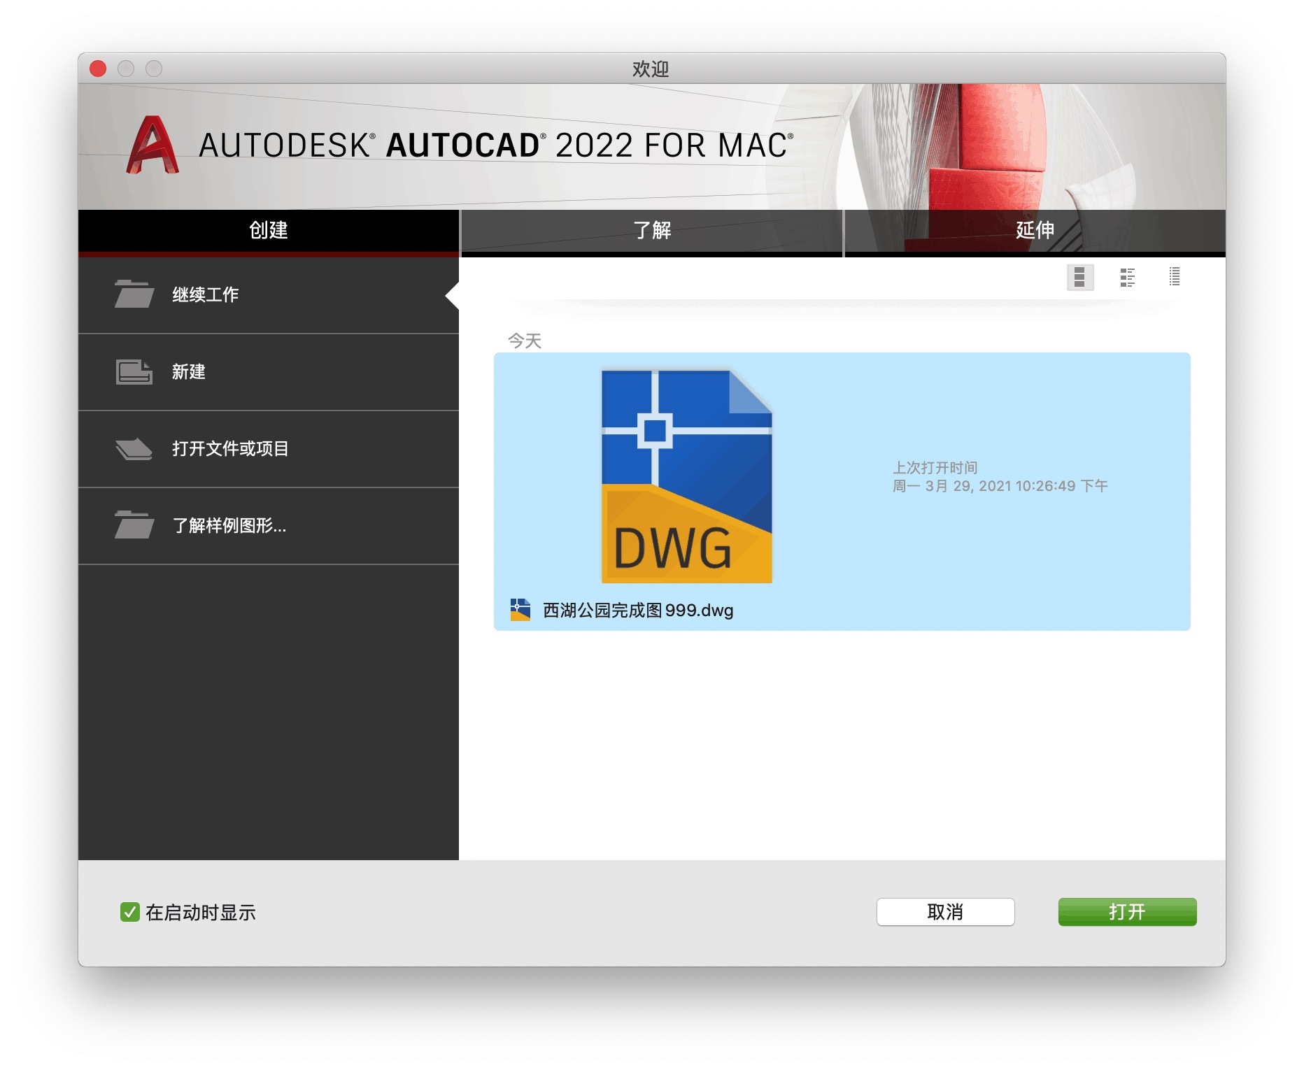Select the large DWG file thumbnail

tap(686, 476)
